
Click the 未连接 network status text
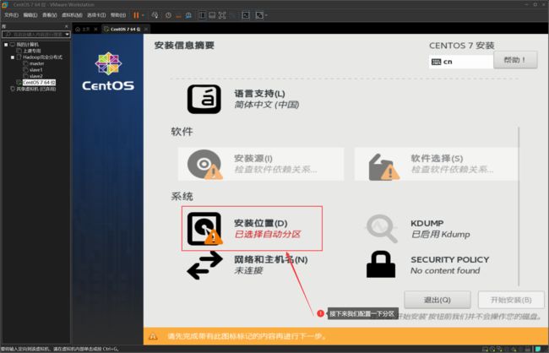point(248,271)
